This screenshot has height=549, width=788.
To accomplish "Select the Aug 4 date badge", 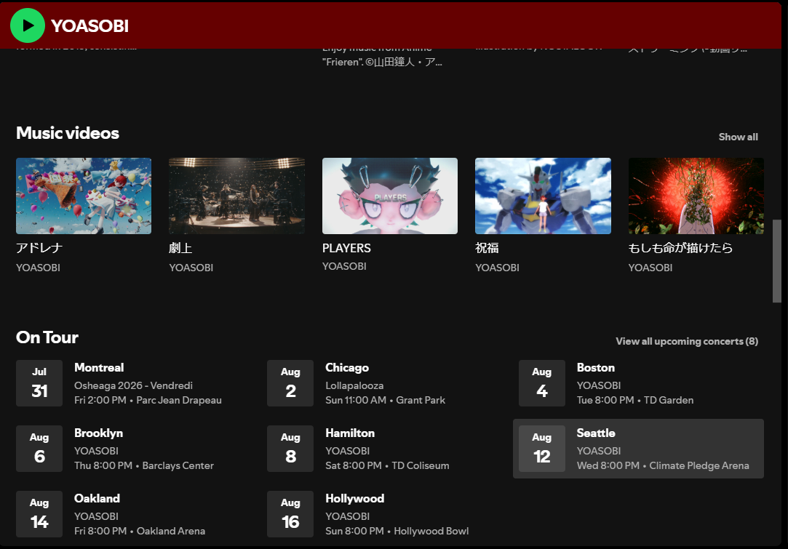I will click(542, 383).
